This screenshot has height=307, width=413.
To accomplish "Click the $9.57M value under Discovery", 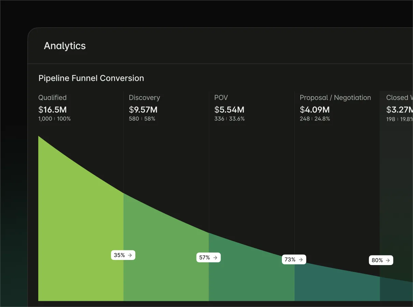I will click(x=143, y=109).
